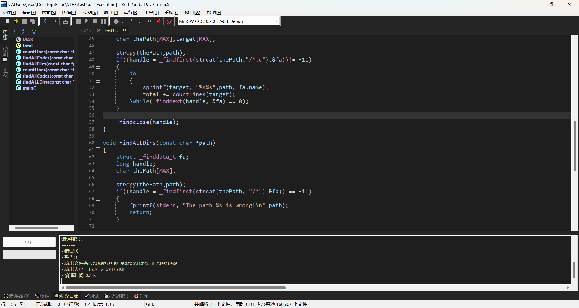Click the Save file icon
Viewport: 579px width, 308px height.
pos(24,21)
